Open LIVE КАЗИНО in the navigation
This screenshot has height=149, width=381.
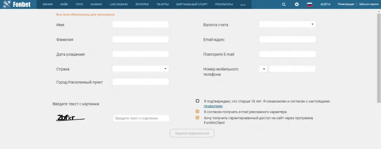point(119,4)
